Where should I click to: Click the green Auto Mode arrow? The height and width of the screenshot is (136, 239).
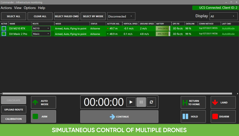tap(36, 102)
